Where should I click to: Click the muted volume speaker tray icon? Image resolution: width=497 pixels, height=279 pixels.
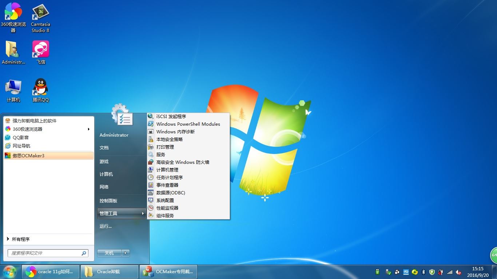click(458, 272)
